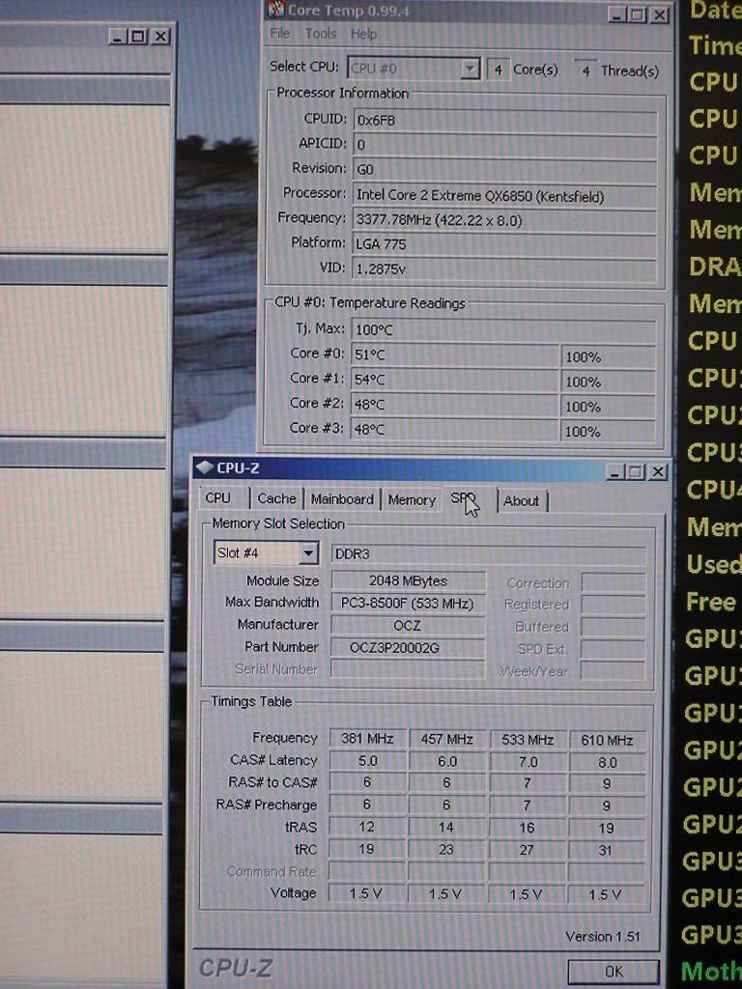Click the Core #2 temperature 48°C

454,405
